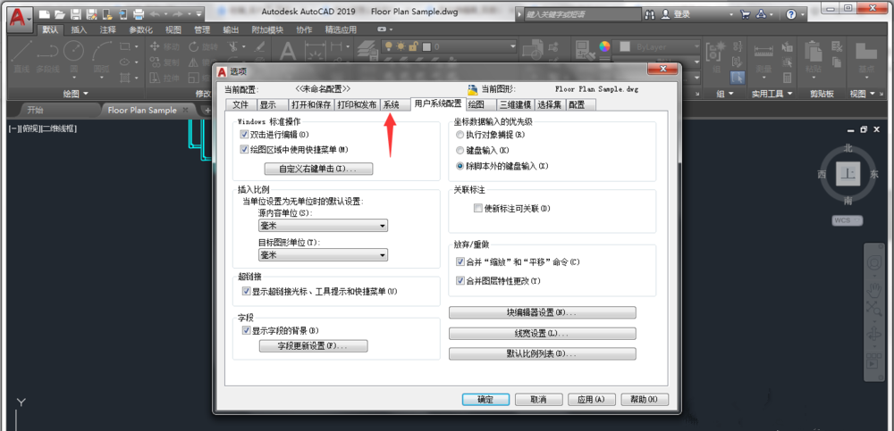Click the 确定 button in Options dialog
894x431 pixels.
tap(485, 400)
